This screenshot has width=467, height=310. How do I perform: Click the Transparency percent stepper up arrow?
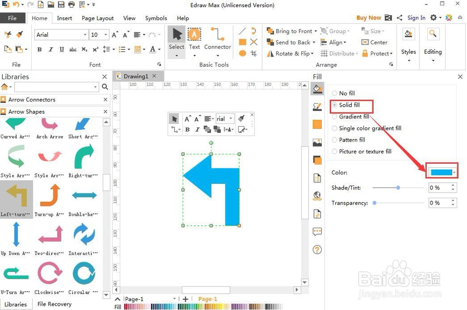coord(453,201)
